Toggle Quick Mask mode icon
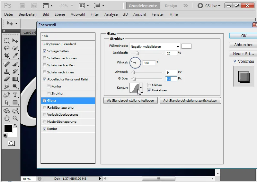The image size is (257, 182). (11, 143)
